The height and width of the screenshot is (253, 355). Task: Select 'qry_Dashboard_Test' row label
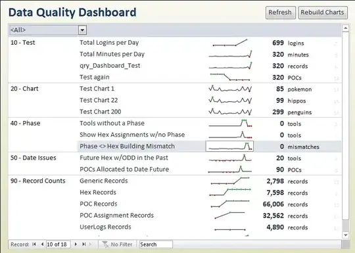click(x=110, y=66)
